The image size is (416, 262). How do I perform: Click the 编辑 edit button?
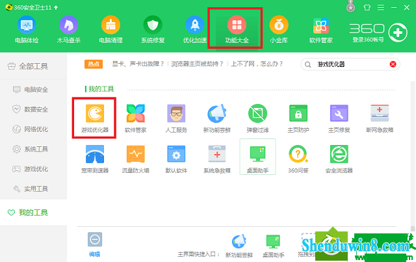point(95,244)
